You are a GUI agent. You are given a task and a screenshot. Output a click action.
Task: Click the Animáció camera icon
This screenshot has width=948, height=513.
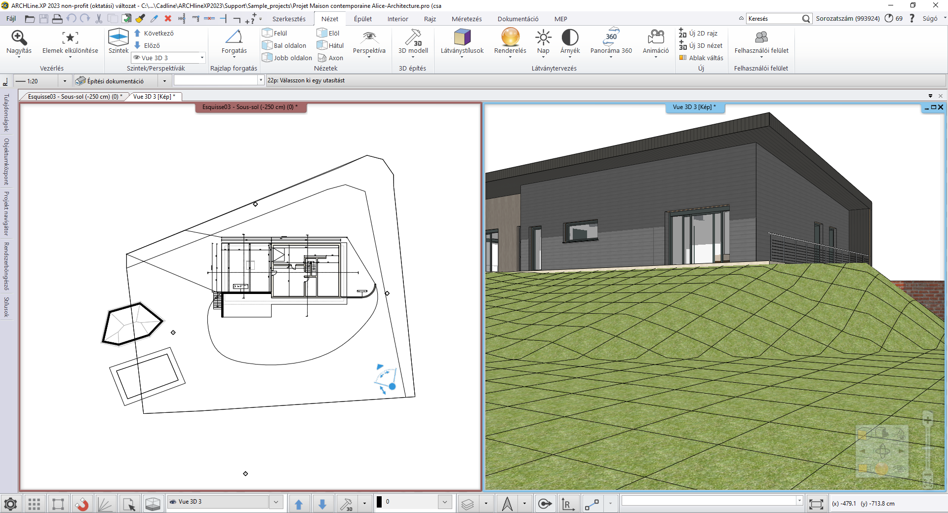point(656,38)
